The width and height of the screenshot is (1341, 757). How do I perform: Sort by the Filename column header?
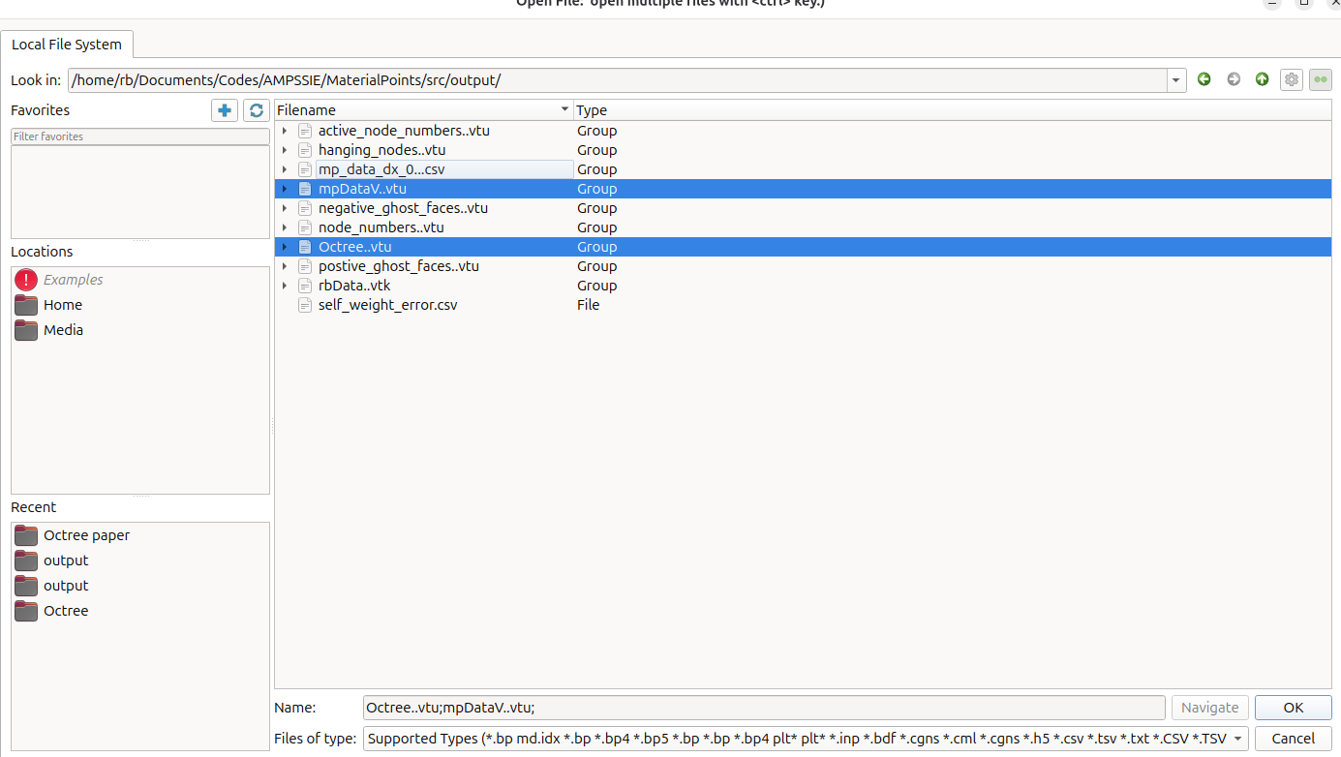pos(423,110)
